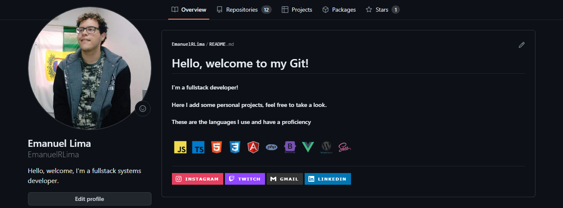
Task: Switch to the Repositories tab
Action: tap(244, 10)
